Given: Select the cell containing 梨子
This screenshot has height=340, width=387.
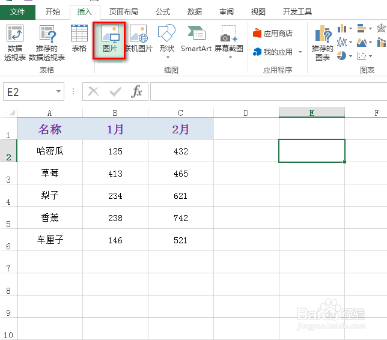Looking at the screenshot, I should (x=50, y=195).
